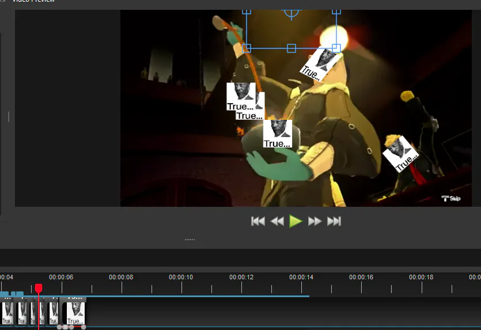Viewport: 481px width, 330px height.
Task: Select the transform box top-right corner handle
Action: click(336, 12)
